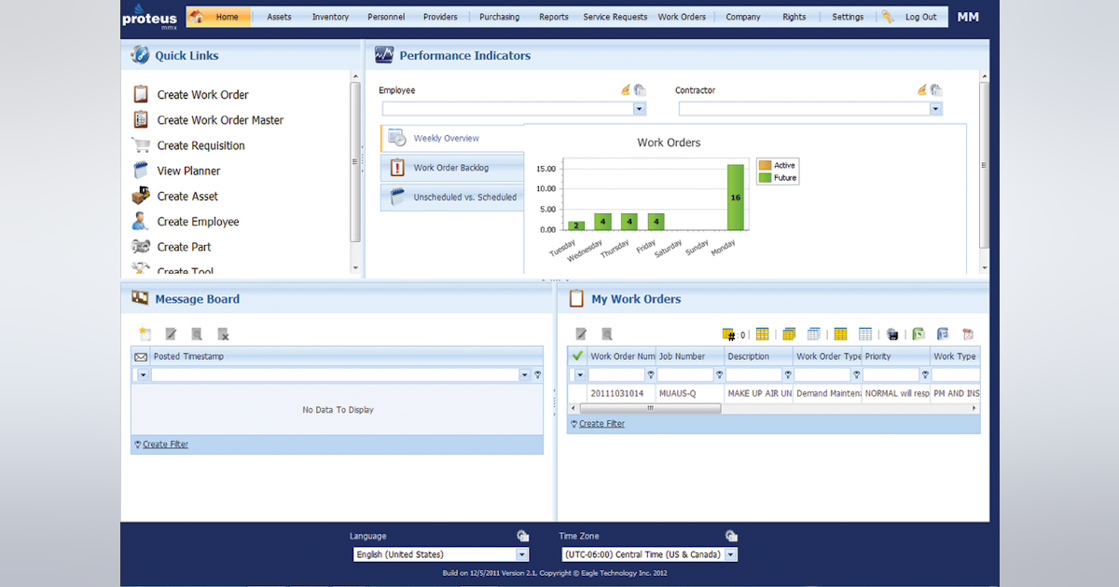The height and width of the screenshot is (587, 1119).
Task: Export work orders to Excel icon
Action: click(x=918, y=334)
